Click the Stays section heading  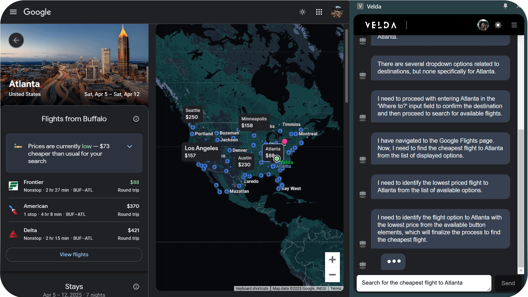click(x=74, y=287)
